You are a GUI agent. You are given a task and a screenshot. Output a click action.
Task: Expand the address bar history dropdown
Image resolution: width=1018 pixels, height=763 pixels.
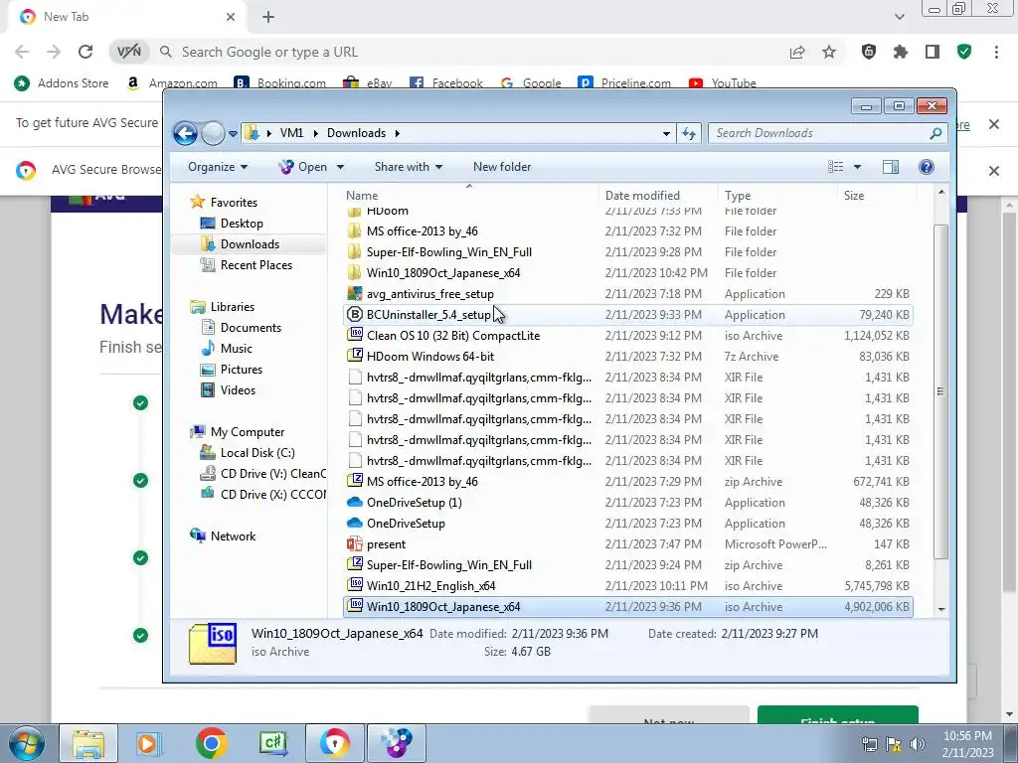(x=666, y=134)
